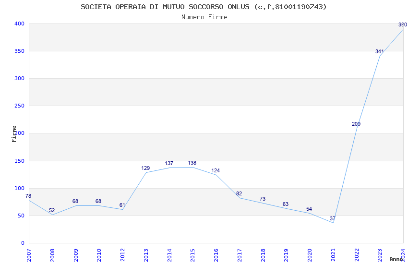
Task: Click the 129 data point label
Action: (145, 168)
